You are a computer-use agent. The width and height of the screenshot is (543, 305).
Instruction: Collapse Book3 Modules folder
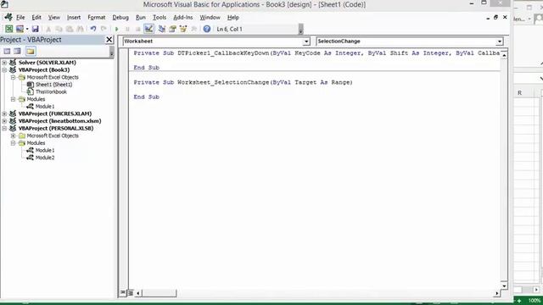14,99
